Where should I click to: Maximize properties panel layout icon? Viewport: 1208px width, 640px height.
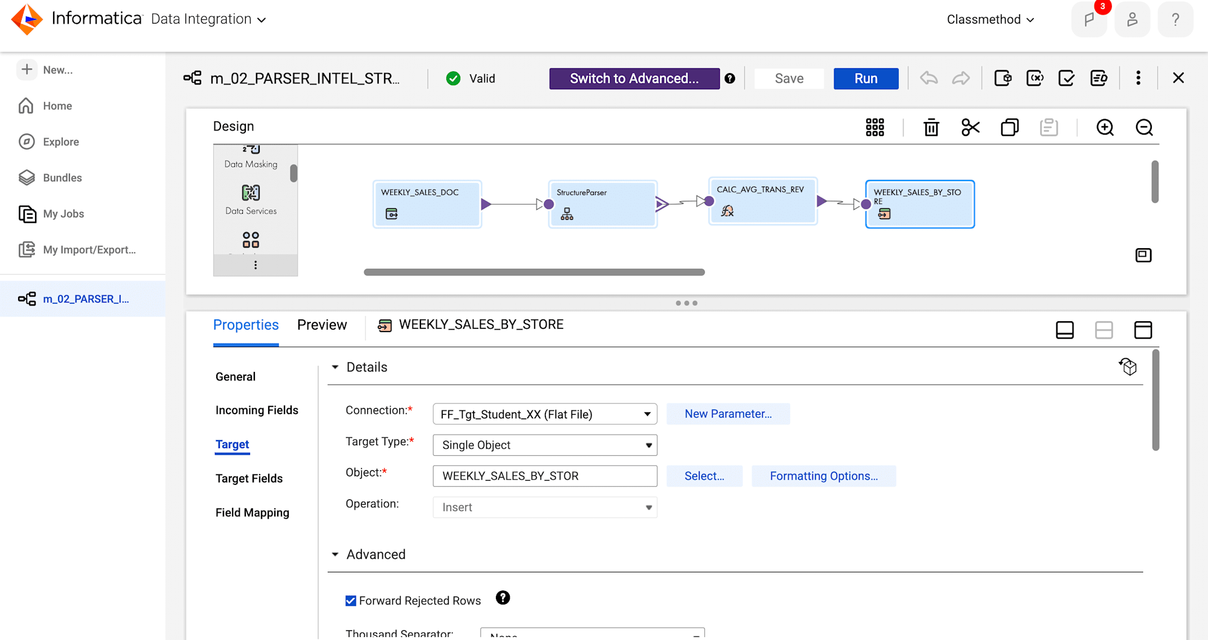point(1143,330)
